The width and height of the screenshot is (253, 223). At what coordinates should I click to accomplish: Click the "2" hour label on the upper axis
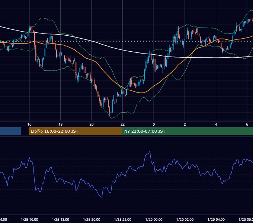(x=185, y=124)
